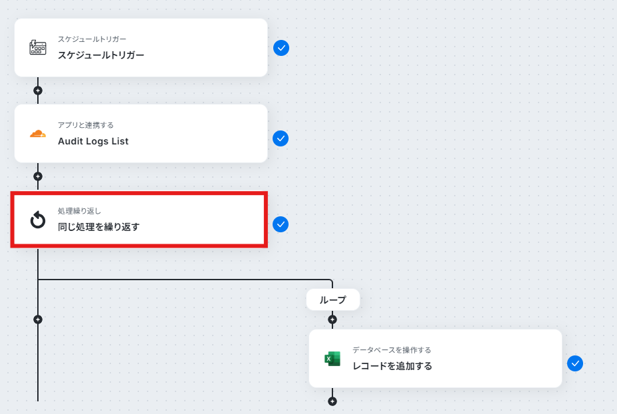The height and width of the screenshot is (414, 617).
Task: Add step below the schedule trigger card
Action: tap(38, 91)
